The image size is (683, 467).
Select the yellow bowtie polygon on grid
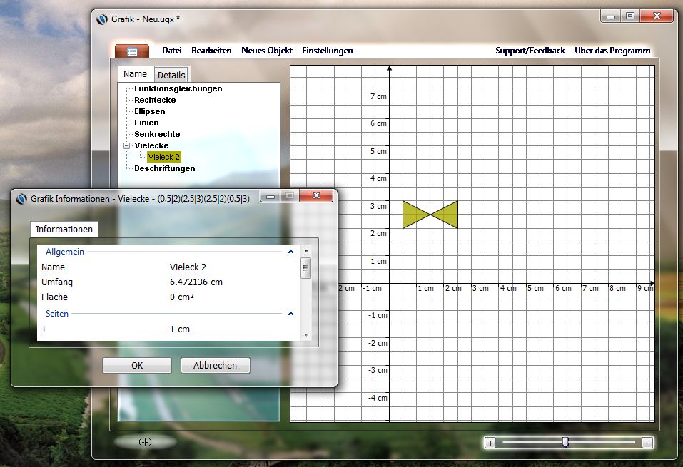(x=442, y=215)
